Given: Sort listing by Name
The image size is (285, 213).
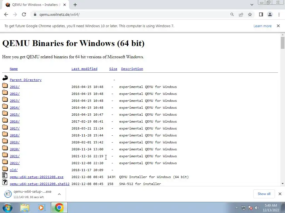Looking at the screenshot, I should [14, 69].
